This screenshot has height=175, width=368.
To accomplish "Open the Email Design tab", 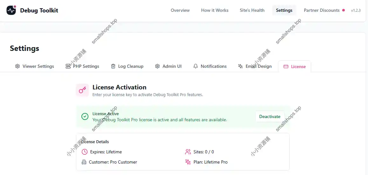I will point(255,66).
